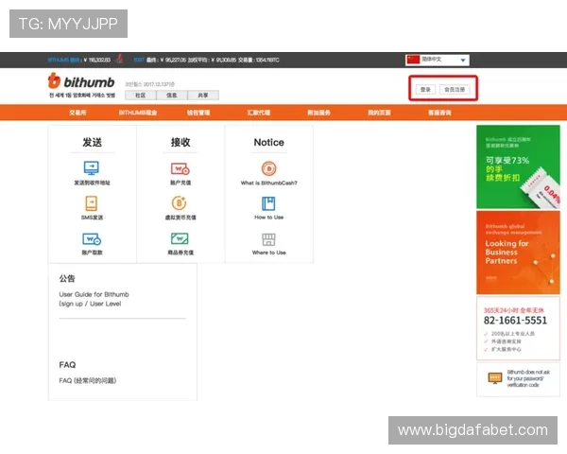Open the send to wallet address icon

(92, 168)
